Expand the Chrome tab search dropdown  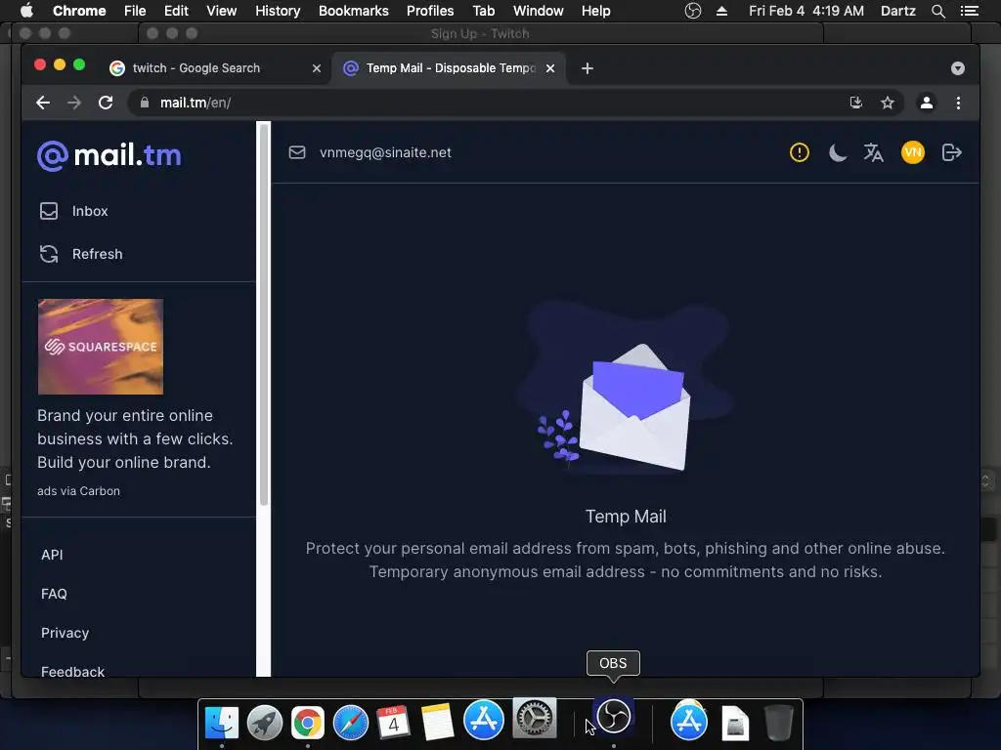click(958, 68)
